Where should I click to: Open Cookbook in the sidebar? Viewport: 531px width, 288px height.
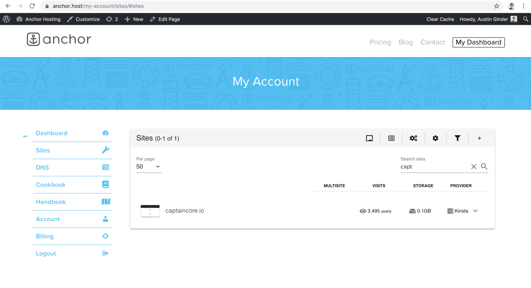(51, 184)
